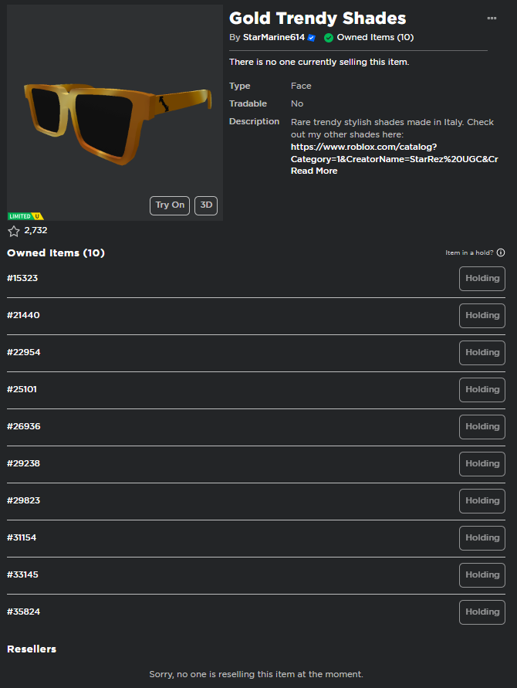Select serial number #25101

[22, 389]
